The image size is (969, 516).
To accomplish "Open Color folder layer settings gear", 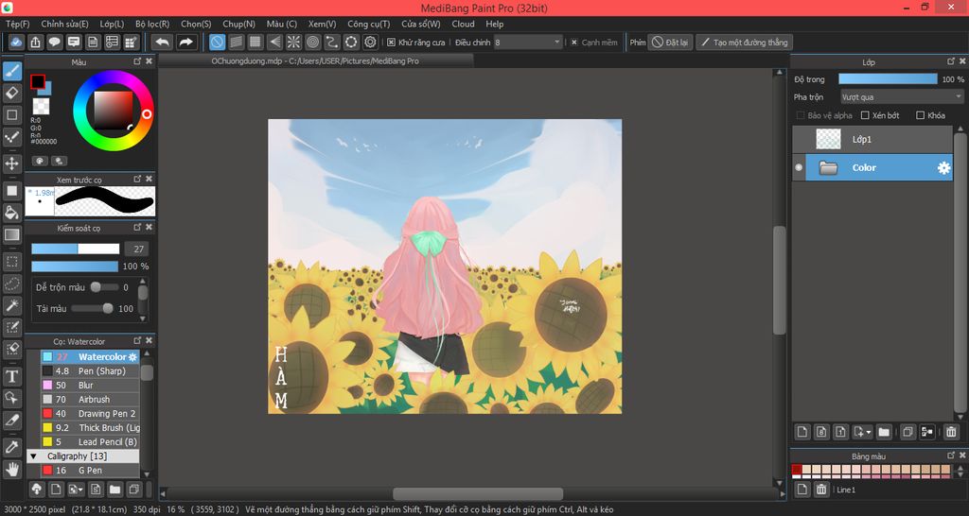I will 943,168.
